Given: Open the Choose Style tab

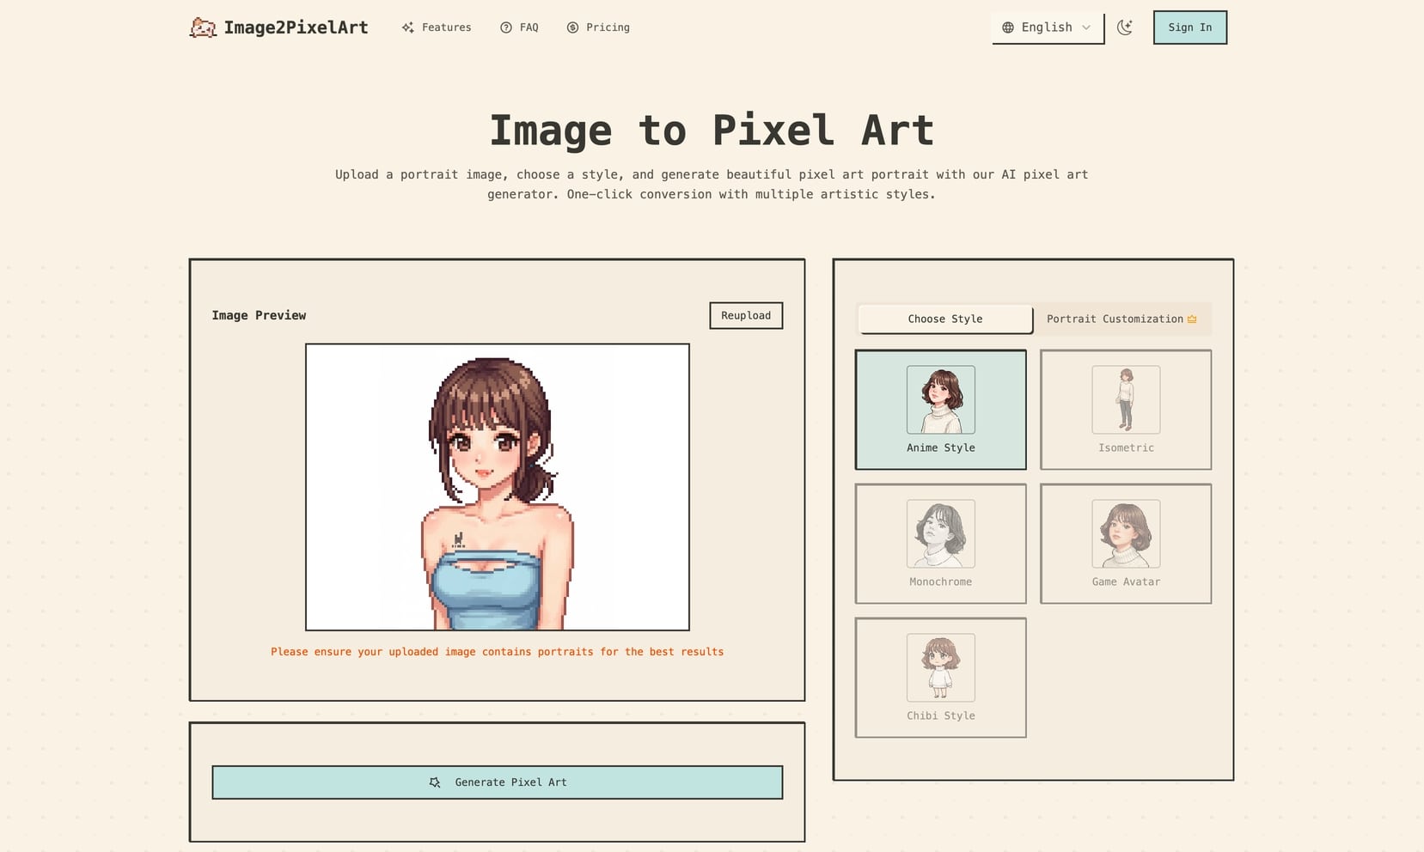Looking at the screenshot, I should (x=944, y=319).
